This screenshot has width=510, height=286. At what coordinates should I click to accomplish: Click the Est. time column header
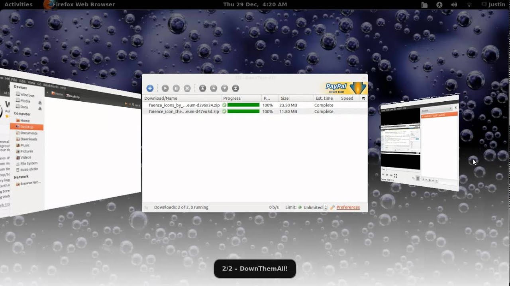pyautogui.click(x=326, y=99)
